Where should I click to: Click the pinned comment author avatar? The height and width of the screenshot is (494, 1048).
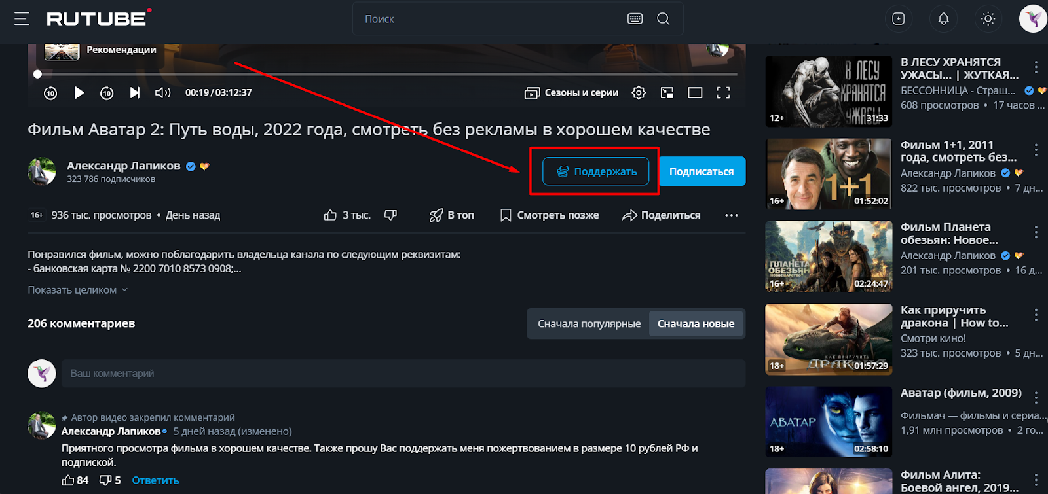(x=42, y=425)
